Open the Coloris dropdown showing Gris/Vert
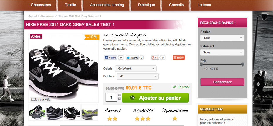This screenshot has width=273, height=126. coord(136,69)
